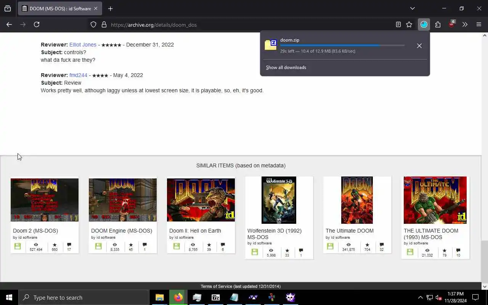Click the doom.zip file icon
Viewport: 488px width, 305px height.
pos(271,45)
